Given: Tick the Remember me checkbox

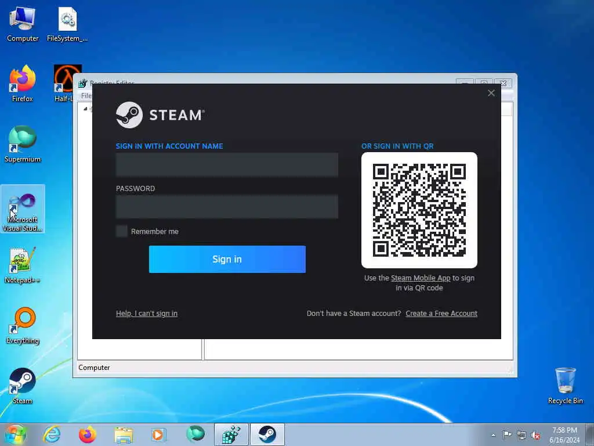Looking at the screenshot, I should click(122, 231).
